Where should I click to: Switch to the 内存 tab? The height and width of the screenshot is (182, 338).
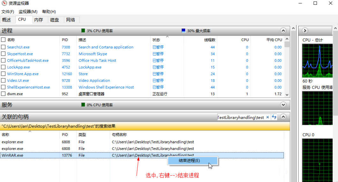(38, 20)
